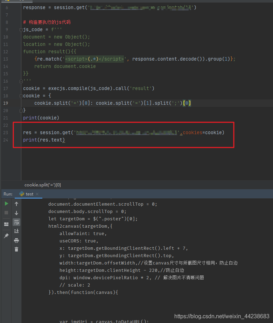Collapse cookie dict fold marker on line 18

point(21,96)
